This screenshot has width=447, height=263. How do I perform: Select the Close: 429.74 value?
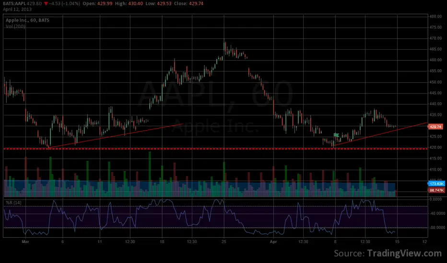pos(188,4)
